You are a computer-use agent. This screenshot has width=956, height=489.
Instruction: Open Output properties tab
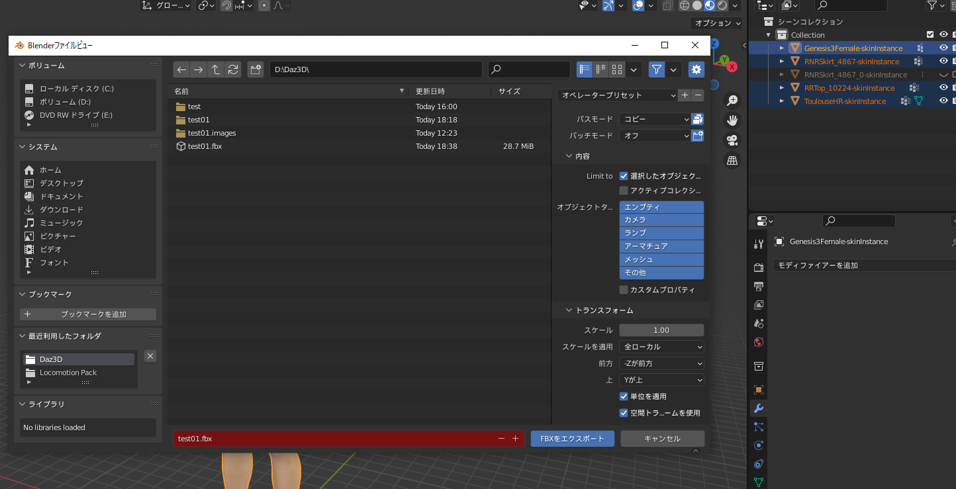pos(759,287)
